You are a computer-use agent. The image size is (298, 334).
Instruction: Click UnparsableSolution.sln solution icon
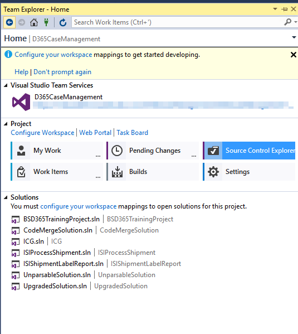pyautogui.click(x=16, y=275)
